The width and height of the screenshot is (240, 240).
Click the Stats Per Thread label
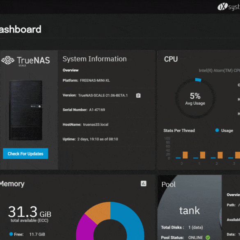point(179,130)
